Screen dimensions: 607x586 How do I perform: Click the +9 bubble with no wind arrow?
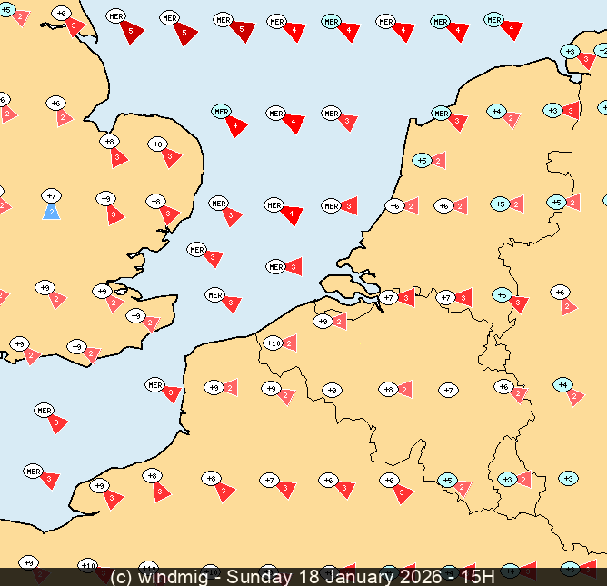pos(332,391)
